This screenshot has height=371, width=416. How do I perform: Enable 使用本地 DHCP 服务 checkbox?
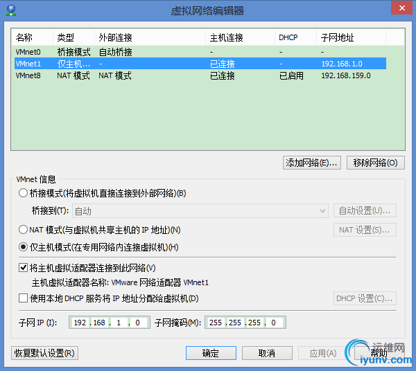[x=23, y=298]
